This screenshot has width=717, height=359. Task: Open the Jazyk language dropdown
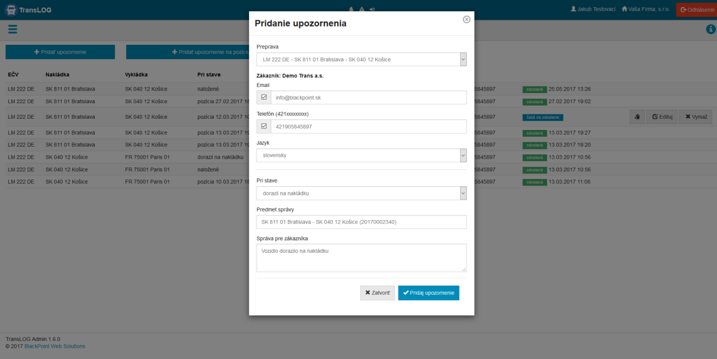click(361, 156)
